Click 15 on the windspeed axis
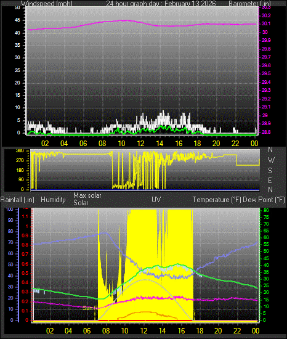Viewport: 287px width, 339px height. [17, 95]
